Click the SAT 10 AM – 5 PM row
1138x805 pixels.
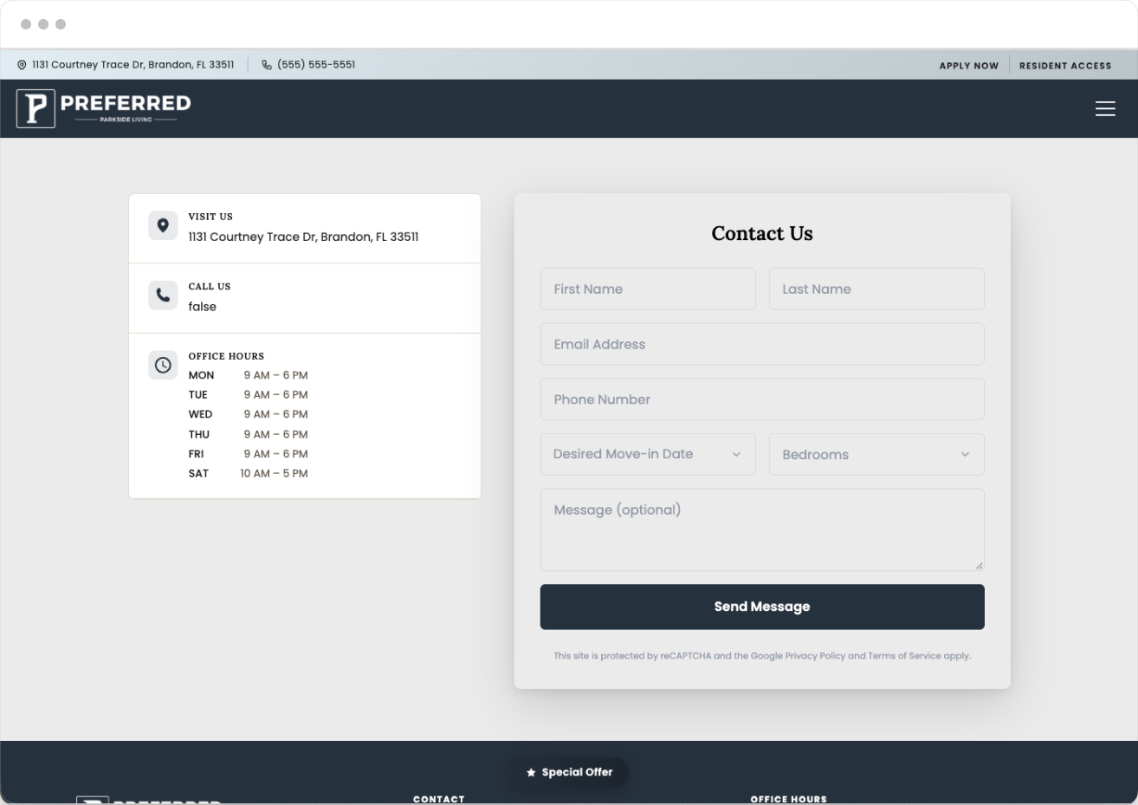[249, 473]
